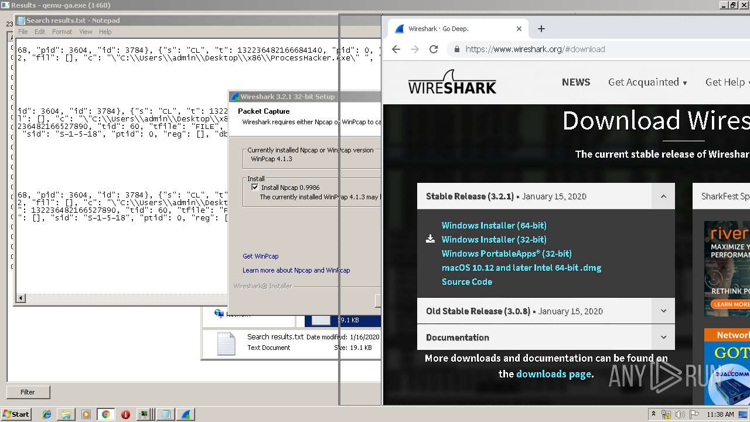Image resolution: width=750 pixels, height=422 pixels.
Task: Click download arrow icon beside 32-bit installer
Action: tap(430, 239)
